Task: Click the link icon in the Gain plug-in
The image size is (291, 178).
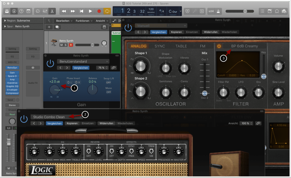Action: point(114,68)
